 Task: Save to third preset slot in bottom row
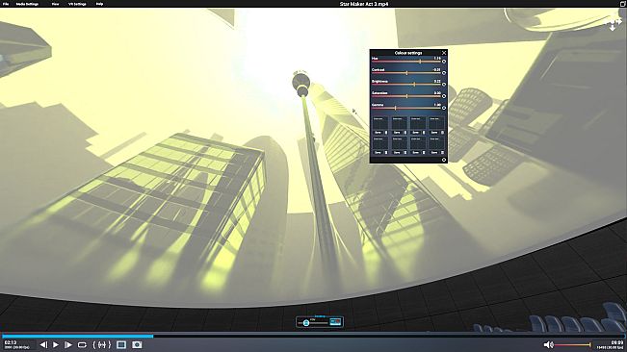415,153
